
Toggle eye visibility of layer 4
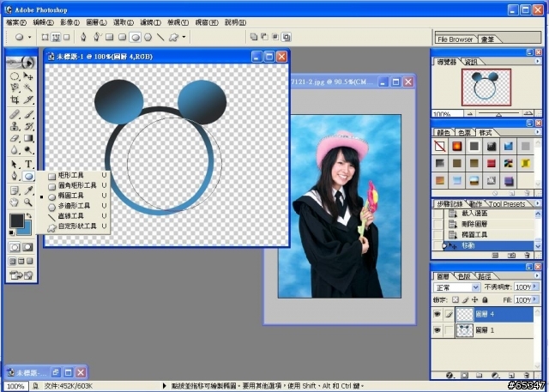(x=437, y=314)
